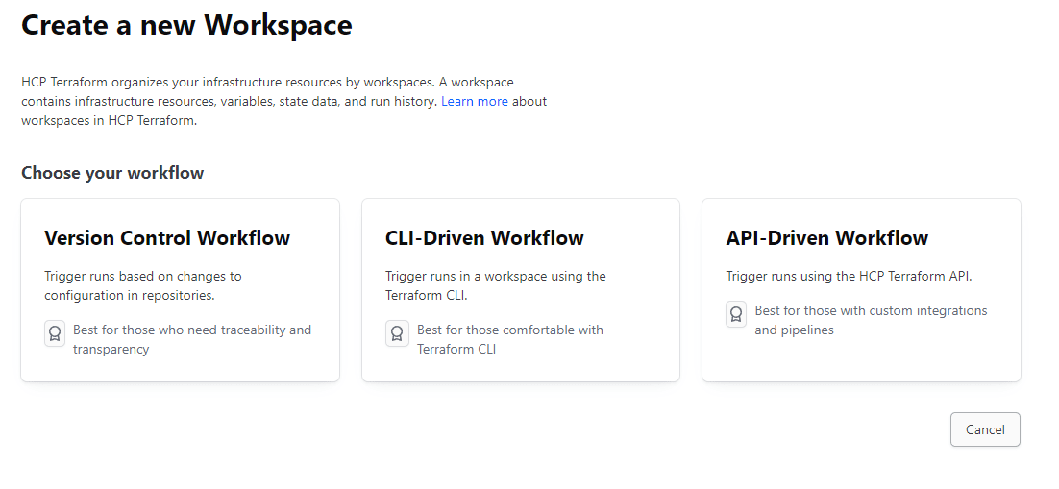Select the Version Control Workflow card
Viewport: 1059px width, 489px height.
tap(181, 290)
